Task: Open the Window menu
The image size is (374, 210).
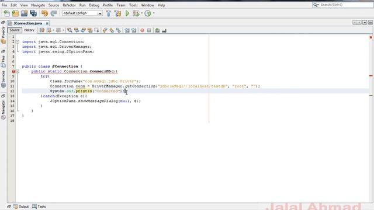Action: pyautogui.click(x=147, y=5)
